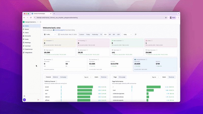Open Chrome three-dot menu
Viewport: 203px width, 114px height.
point(178,17)
